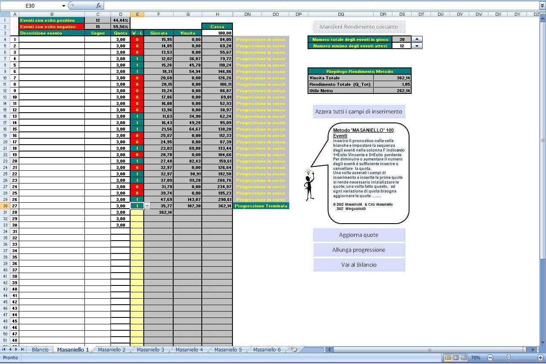
Task: Click the zoom out minus button
Action: [x=490, y=358]
